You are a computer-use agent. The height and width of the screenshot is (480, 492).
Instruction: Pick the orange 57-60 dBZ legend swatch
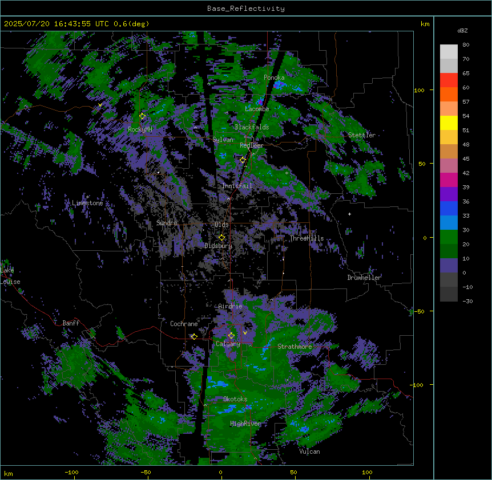[449, 94]
